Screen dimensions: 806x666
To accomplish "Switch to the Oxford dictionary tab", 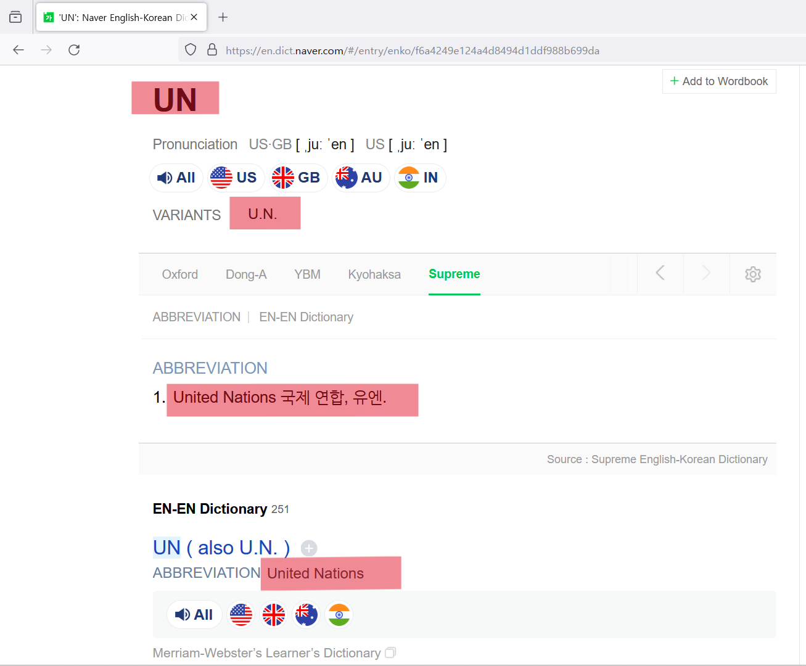I will pyautogui.click(x=180, y=274).
